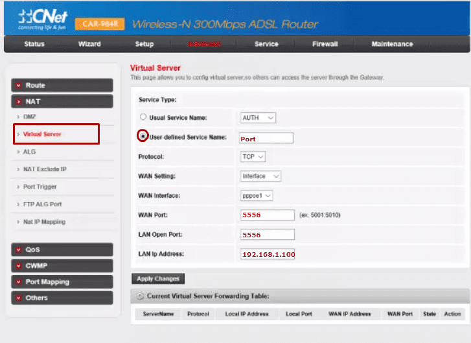Image resolution: width=471 pixels, height=343 pixels.
Task: Click the WAN Port input field
Action: pos(268,215)
